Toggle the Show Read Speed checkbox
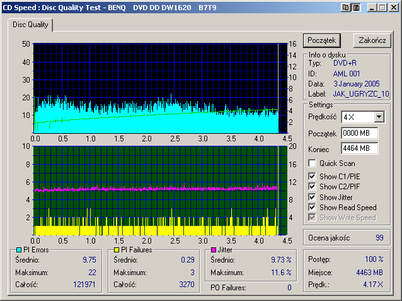 coord(312,207)
